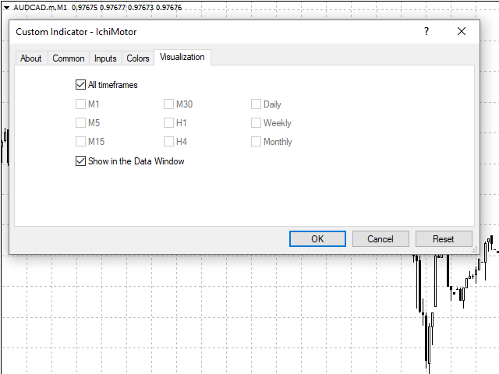Expand the AUDCAD.m chart title arrow
The image size is (499, 374).
(6, 6)
